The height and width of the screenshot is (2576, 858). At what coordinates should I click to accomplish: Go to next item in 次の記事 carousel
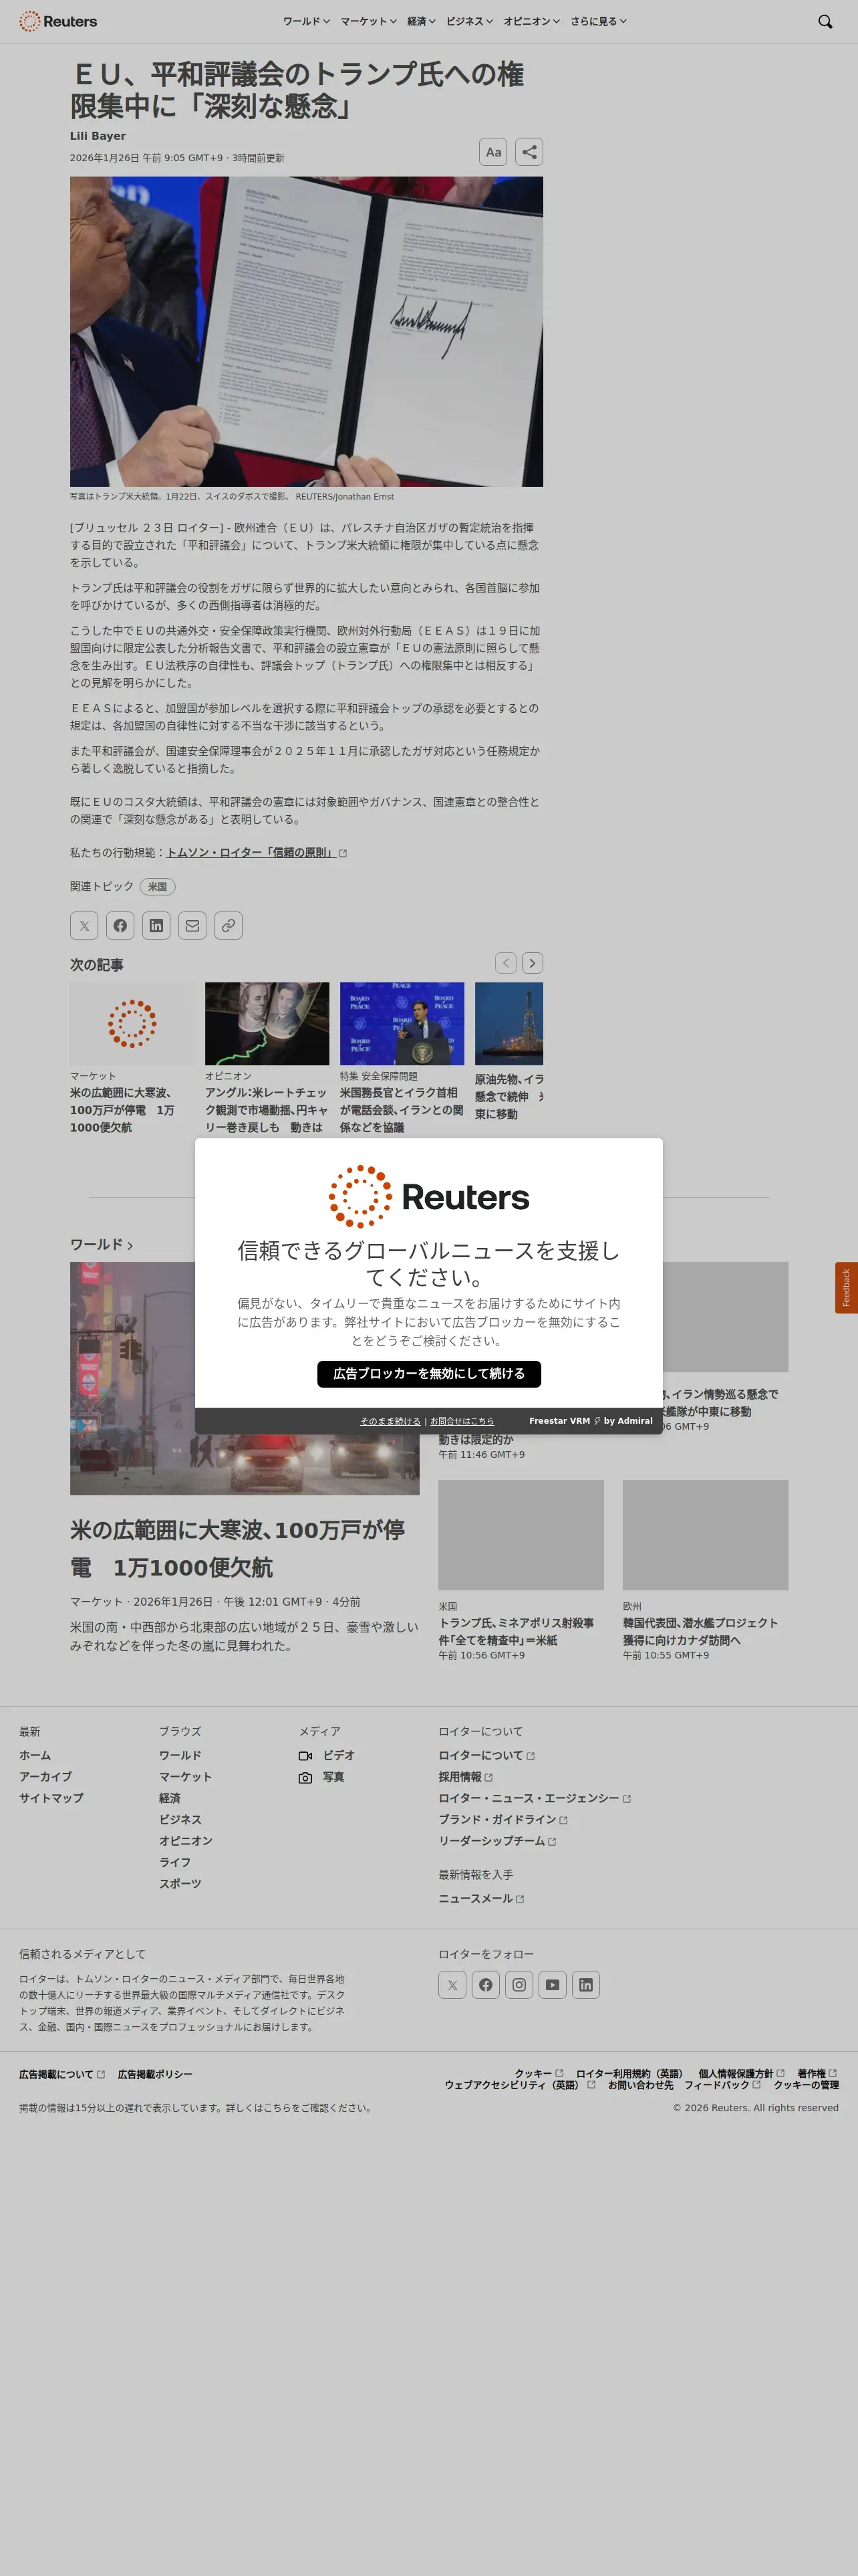pos(533,963)
